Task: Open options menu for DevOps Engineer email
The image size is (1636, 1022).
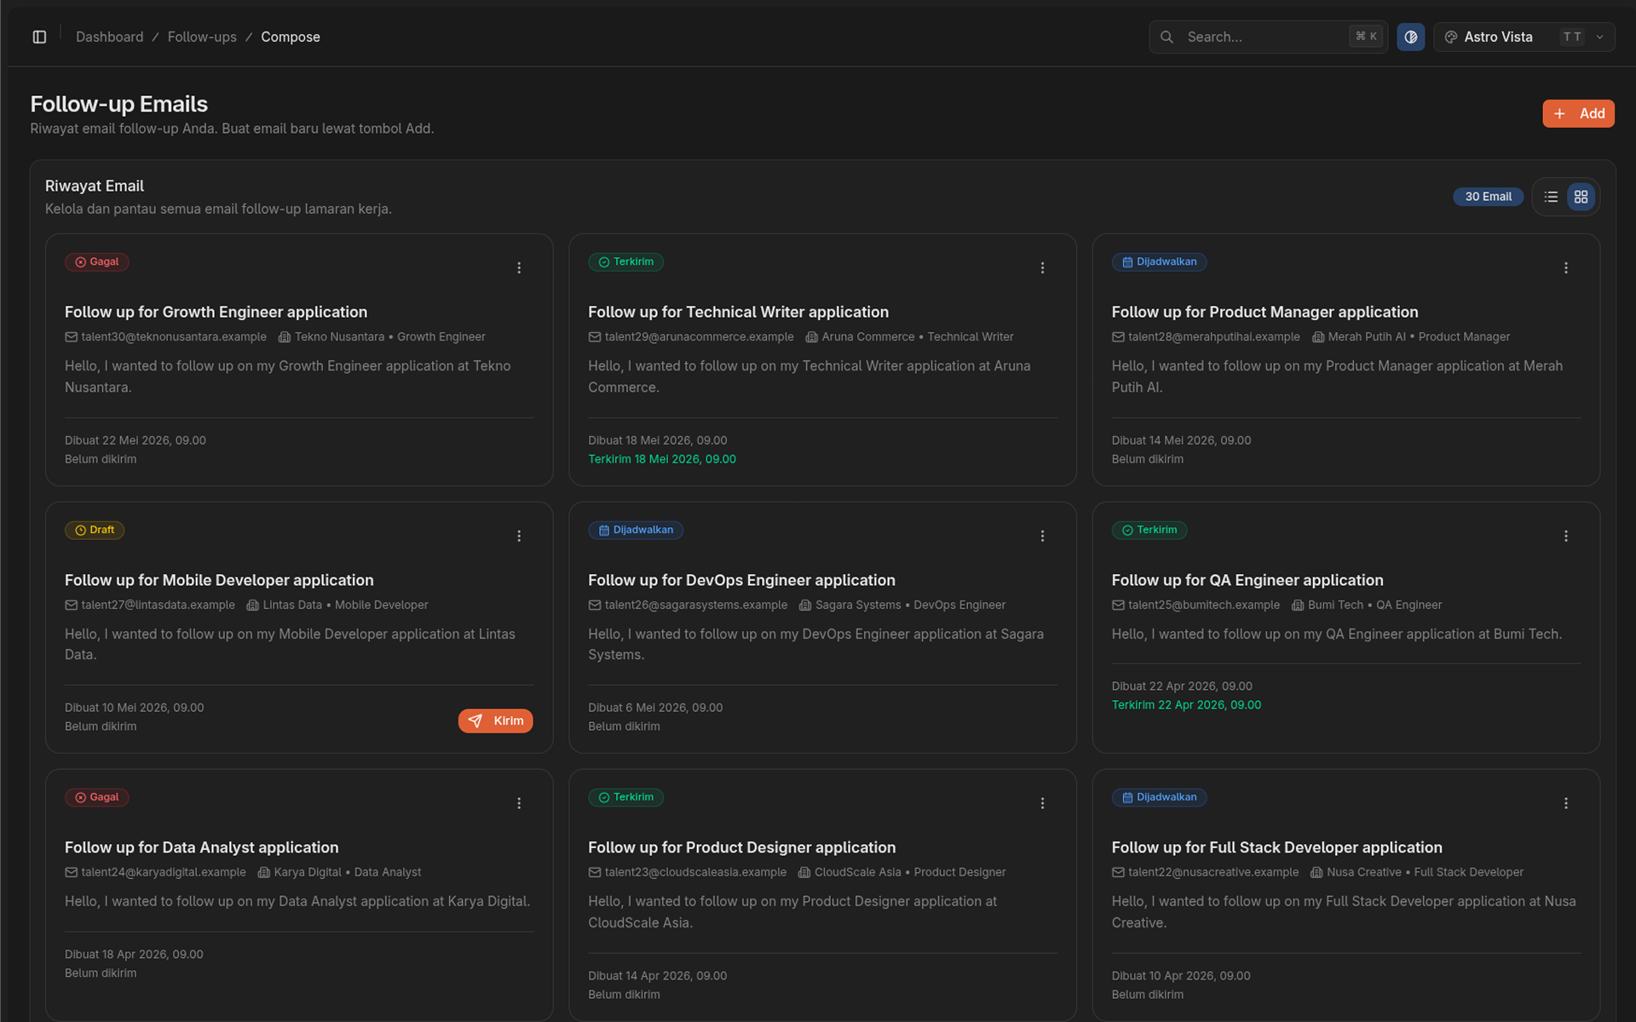Action: [1042, 536]
